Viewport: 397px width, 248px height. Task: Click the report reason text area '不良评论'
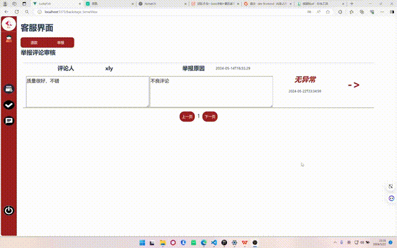(x=211, y=92)
